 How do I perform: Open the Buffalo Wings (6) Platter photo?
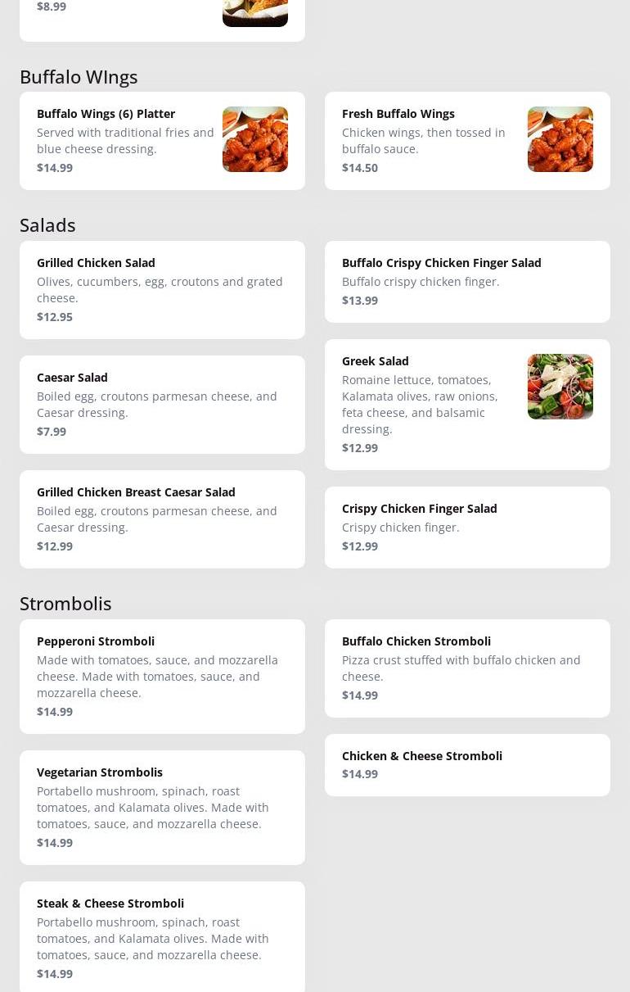point(255,139)
